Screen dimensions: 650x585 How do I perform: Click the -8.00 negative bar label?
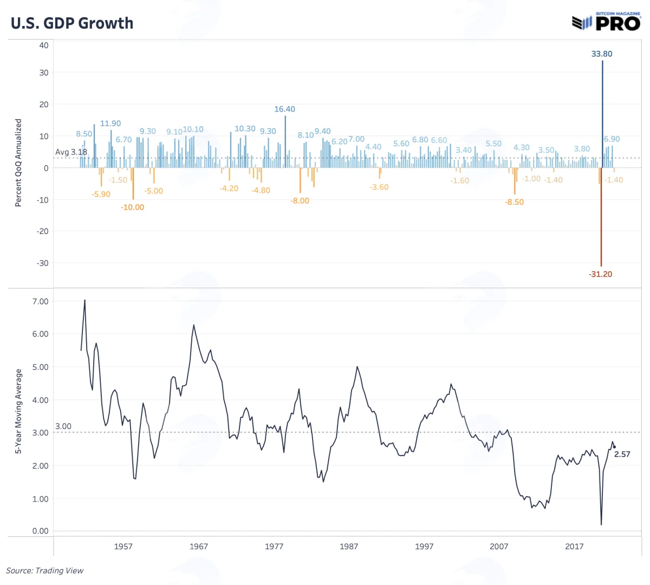click(x=300, y=200)
